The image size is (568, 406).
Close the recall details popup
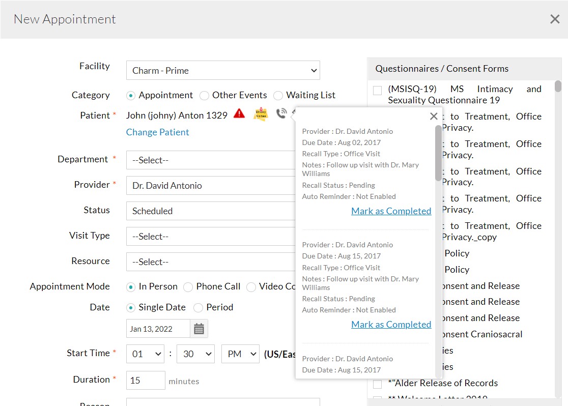[x=434, y=117]
